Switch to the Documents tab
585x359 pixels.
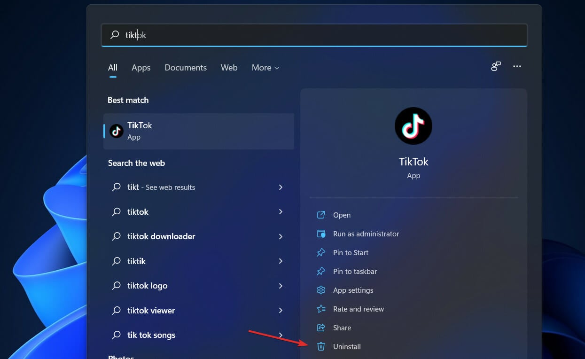pyautogui.click(x=186, y=68)
